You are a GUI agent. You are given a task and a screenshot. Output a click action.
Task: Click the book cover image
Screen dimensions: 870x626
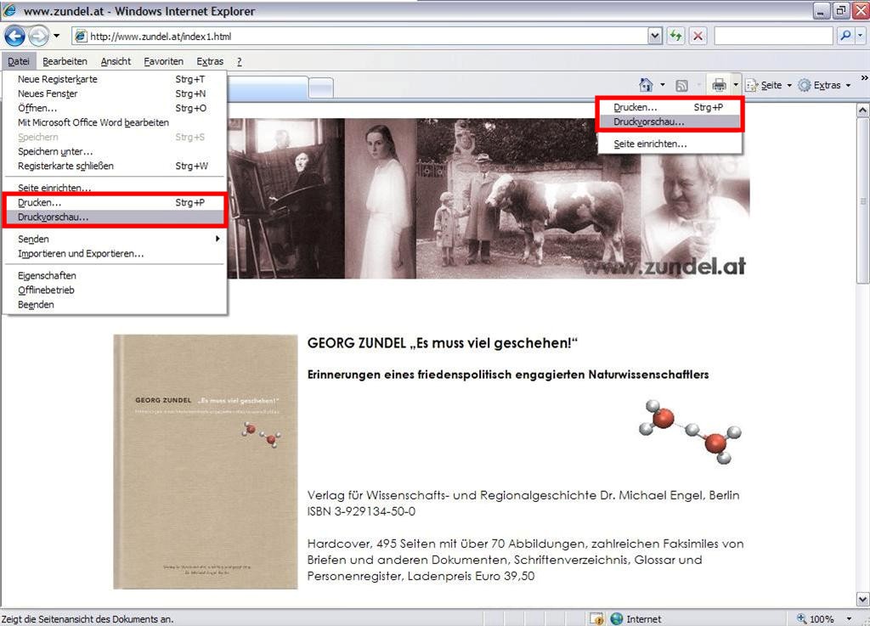[206, 462]
